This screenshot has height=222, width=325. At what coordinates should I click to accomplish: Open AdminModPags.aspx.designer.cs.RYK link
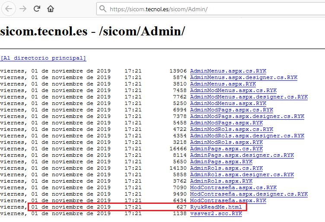(x=247, y=116)
